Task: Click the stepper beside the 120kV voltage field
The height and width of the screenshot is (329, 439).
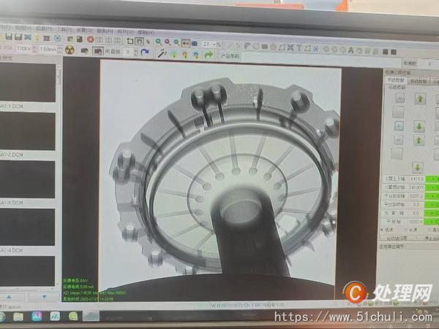Action: point(34,50)
